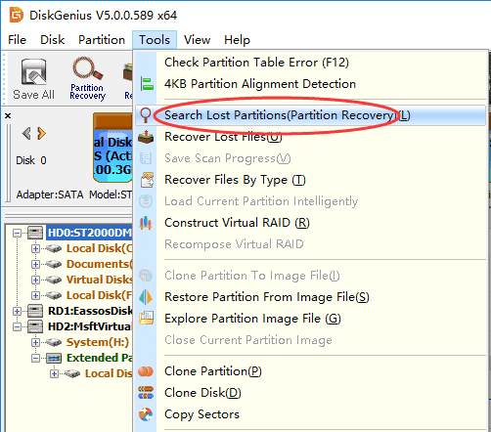Click the Clone Disk icon
The width and height of the screenshot is (491, 432).
pos(146,393)
